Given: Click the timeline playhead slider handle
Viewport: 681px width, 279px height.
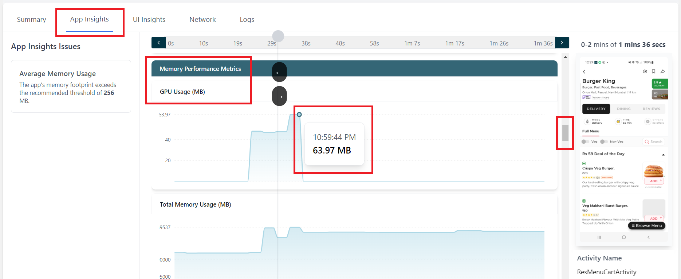Looking at the screenshot, I should (x=278, y=36).
